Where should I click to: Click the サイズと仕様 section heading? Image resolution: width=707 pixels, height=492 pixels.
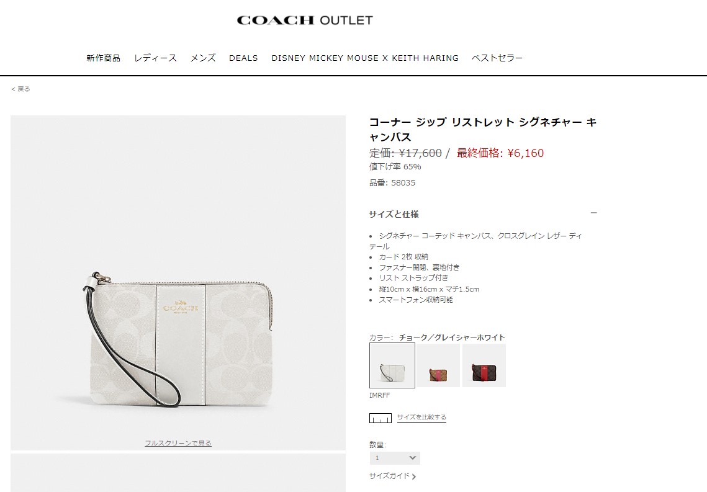click(394, 214)
